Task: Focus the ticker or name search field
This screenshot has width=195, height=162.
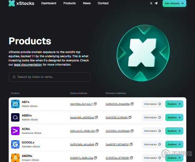Action: [49, 77]
